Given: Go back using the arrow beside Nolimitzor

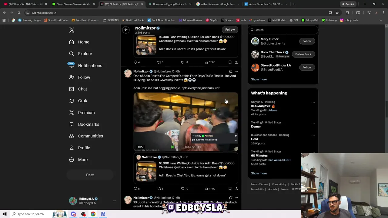Looking at the screenshot, I should click(x=126, y=30).
